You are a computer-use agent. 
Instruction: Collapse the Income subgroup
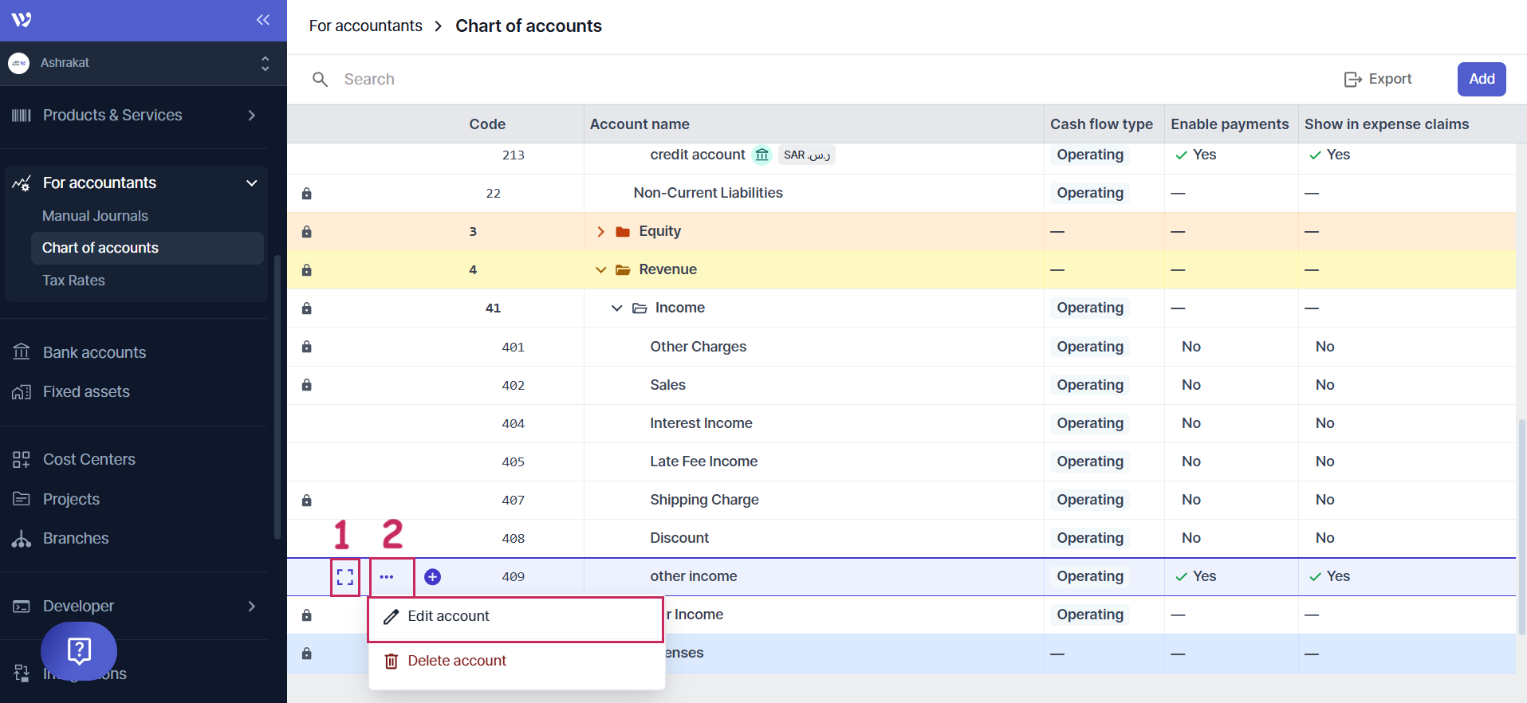[616, 308]
